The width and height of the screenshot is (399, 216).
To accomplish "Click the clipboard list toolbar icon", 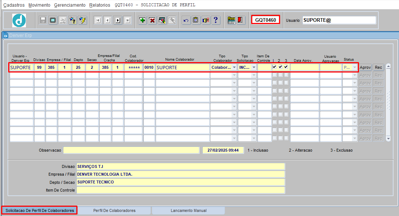I will pos(196,20).
